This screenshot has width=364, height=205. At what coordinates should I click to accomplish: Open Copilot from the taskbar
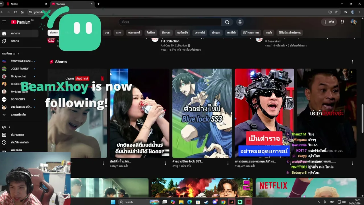[x=173, y=202]
